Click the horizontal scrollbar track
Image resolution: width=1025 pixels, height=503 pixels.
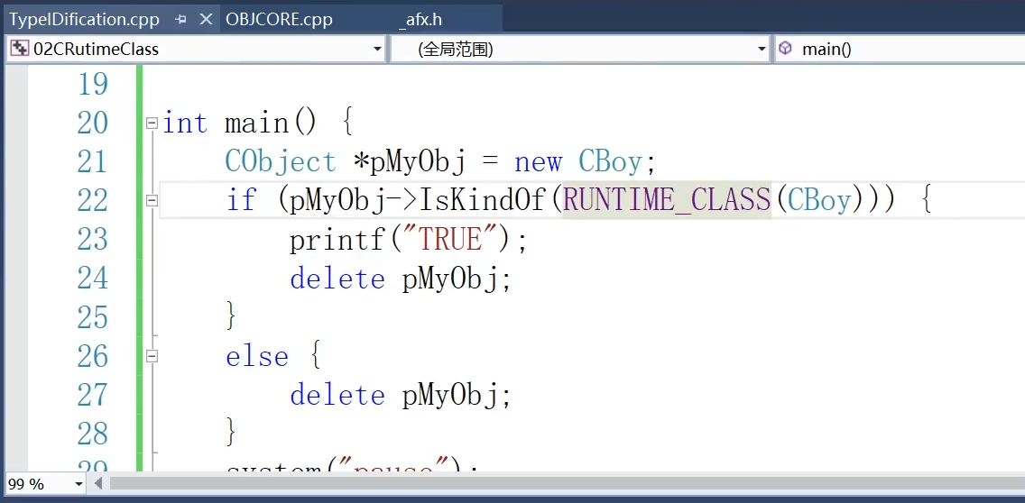click(x=567, y=484)
